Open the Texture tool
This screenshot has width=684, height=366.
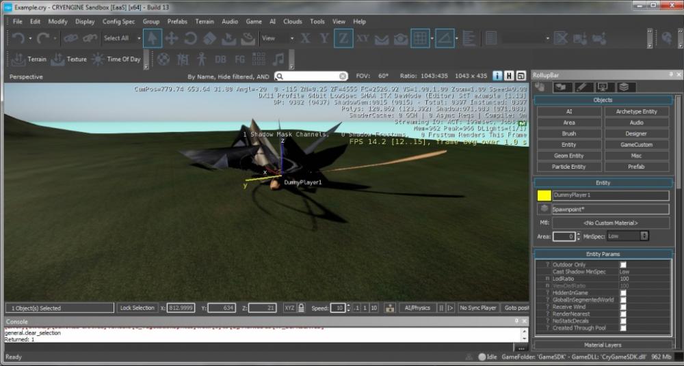click(69, 59)
